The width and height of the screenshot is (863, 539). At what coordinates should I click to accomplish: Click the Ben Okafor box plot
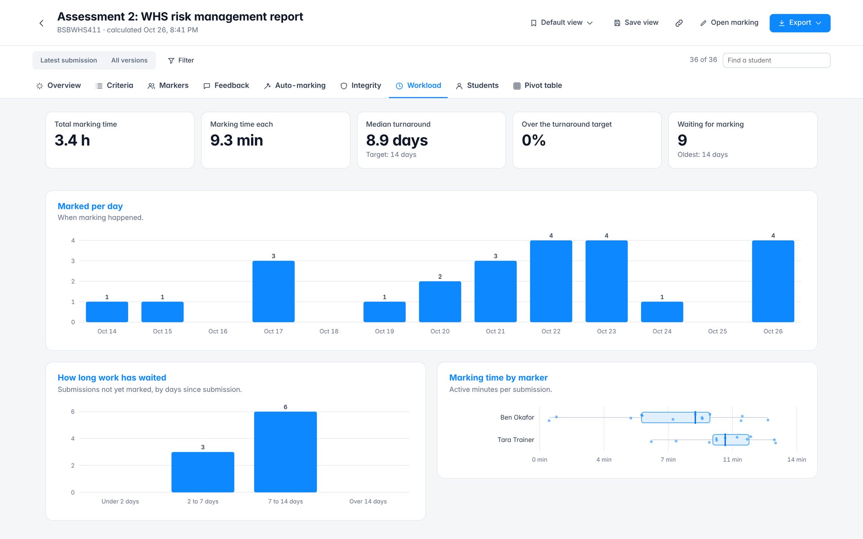pyautogui.click(x=676, y=417)
